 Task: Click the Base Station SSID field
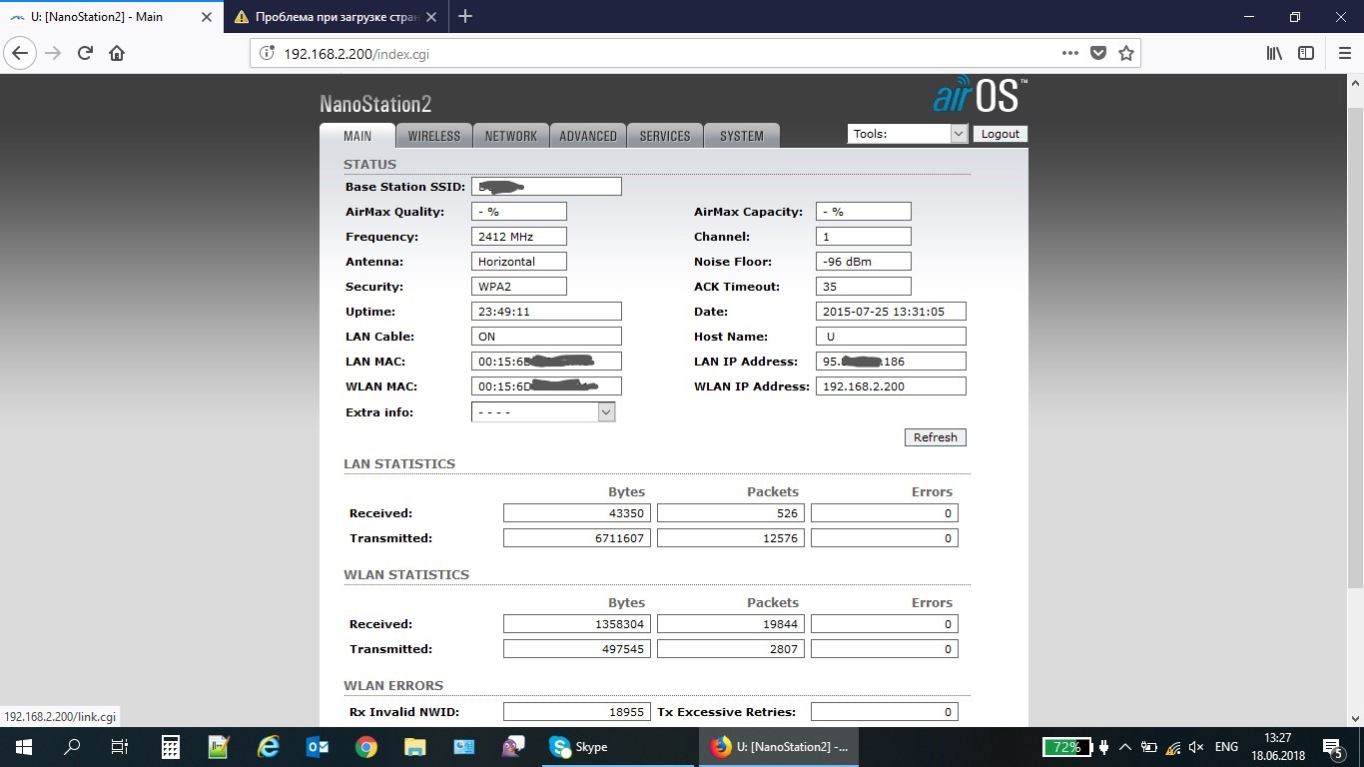click(546, 187)
